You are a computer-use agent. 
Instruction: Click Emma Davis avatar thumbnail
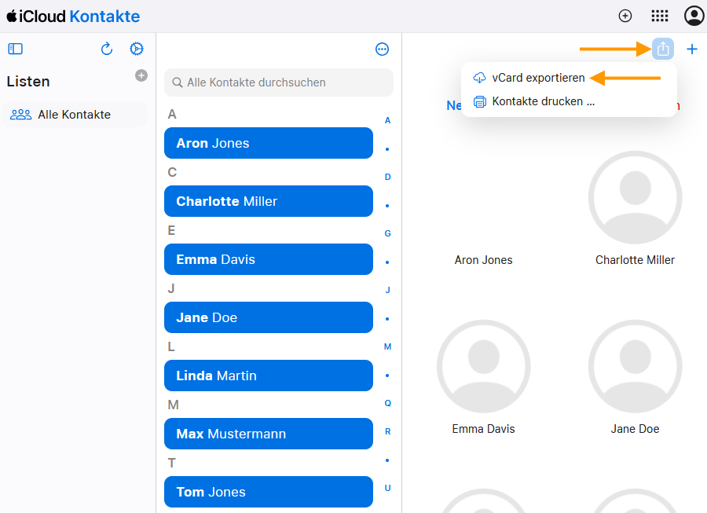click(x=483, y=367)
